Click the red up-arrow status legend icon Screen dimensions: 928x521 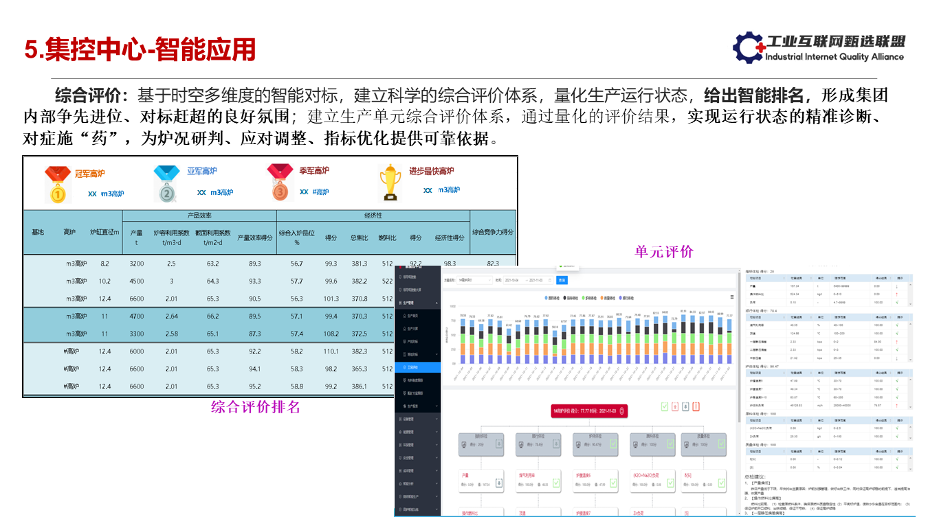click(x=675, y=407)
